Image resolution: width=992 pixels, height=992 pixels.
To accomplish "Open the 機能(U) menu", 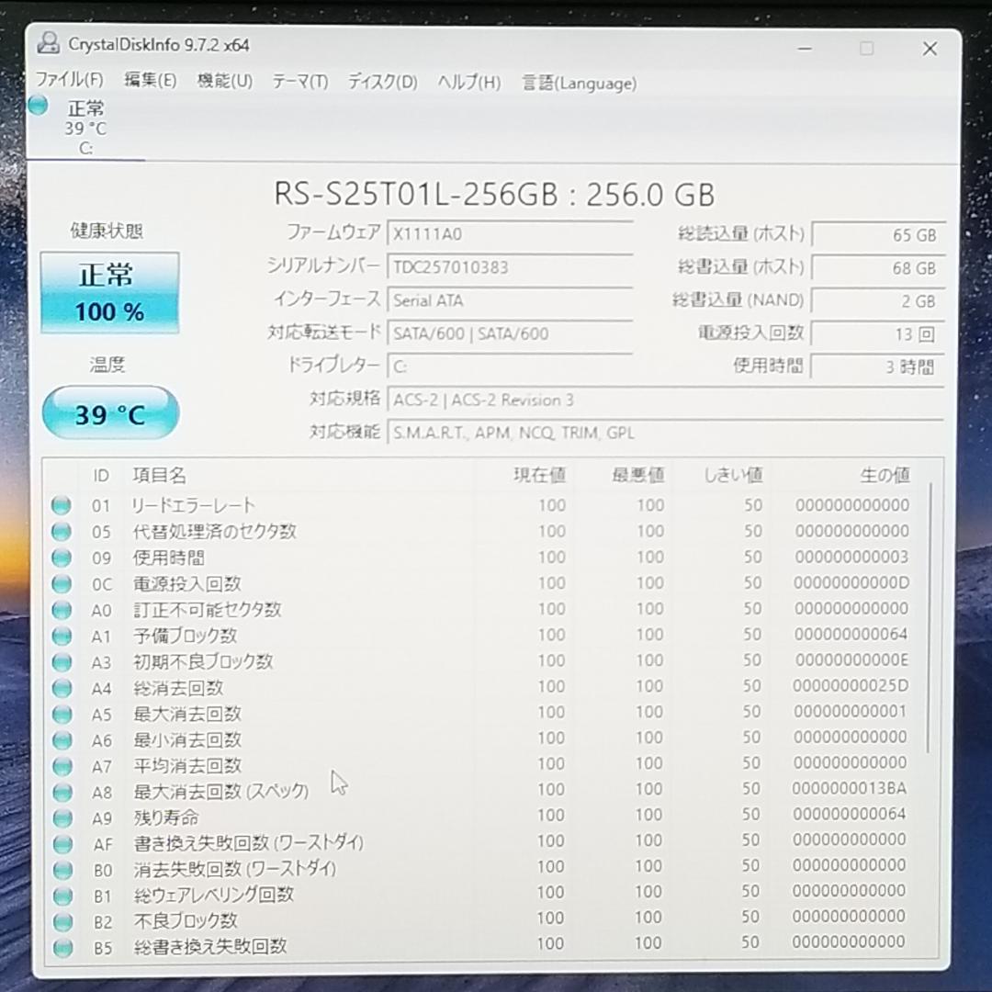I will [x=223, y=82].
